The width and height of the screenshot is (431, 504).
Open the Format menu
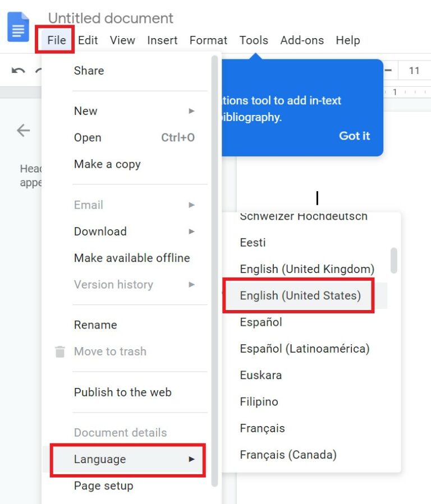click(208, 40)
